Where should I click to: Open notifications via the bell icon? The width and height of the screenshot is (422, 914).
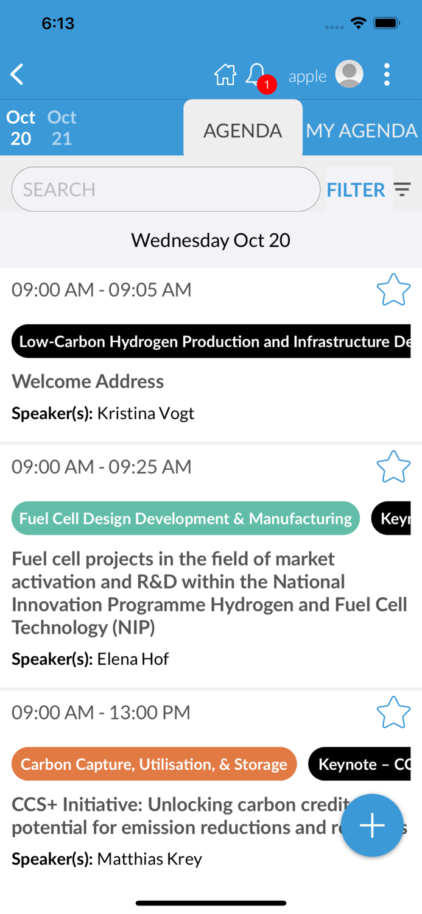[x=256, y=73]
